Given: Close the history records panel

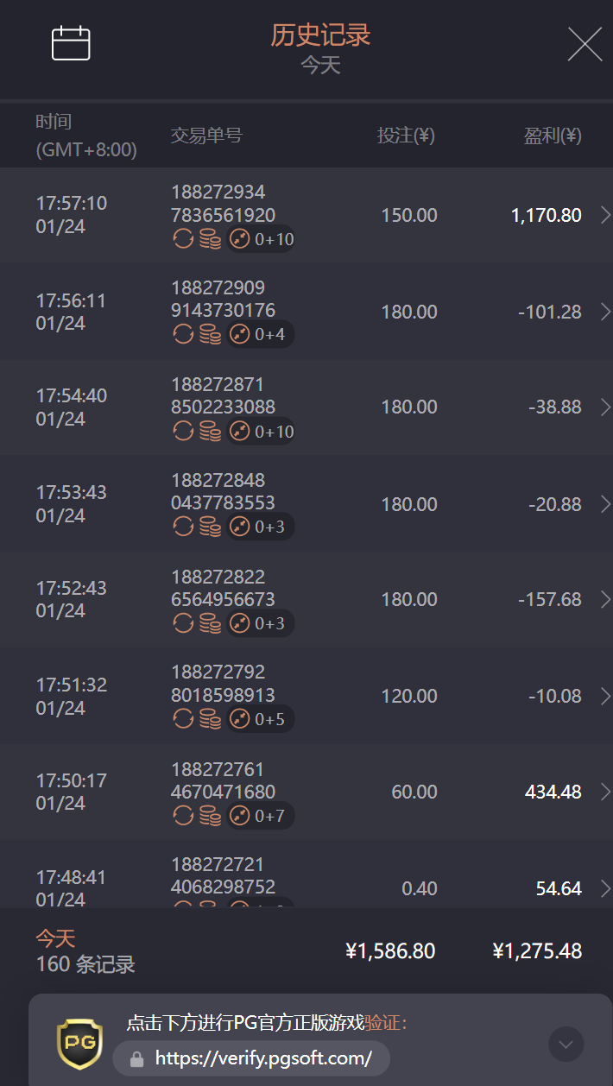Looking at the screenshot, I should pos(585,44).
